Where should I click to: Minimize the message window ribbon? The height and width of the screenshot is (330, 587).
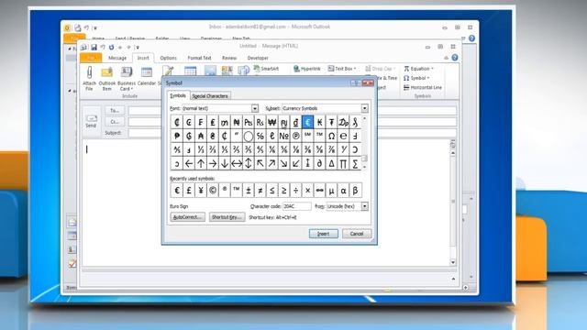(446, 58)
